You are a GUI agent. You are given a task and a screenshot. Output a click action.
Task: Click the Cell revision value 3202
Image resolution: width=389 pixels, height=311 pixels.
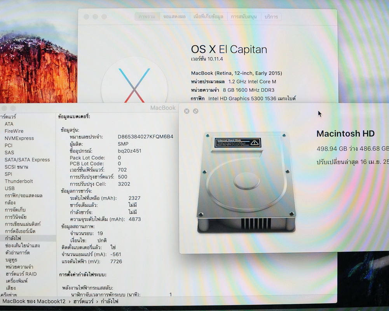(124, 184)
